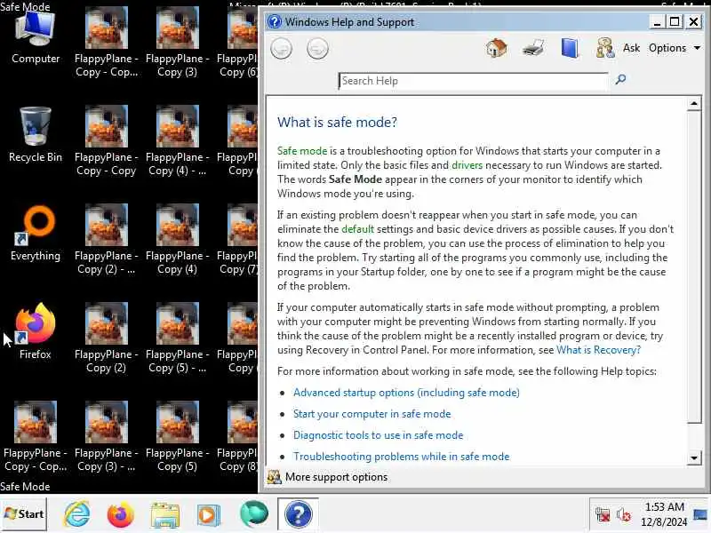
Task: Open the Safe mode glossary link
Action: tap(302, 151)
